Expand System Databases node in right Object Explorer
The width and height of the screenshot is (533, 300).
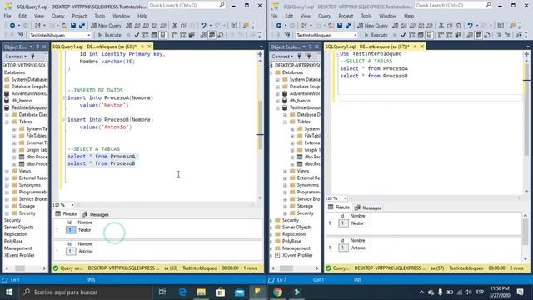[277, 80]
